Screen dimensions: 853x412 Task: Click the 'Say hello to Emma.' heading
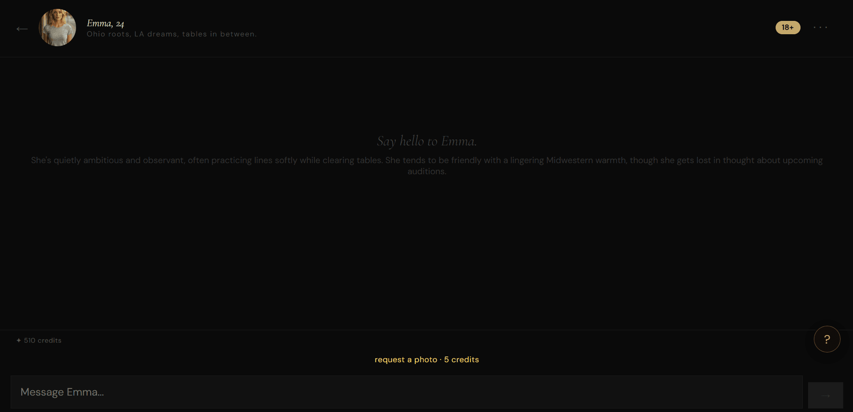coord(427,141)
